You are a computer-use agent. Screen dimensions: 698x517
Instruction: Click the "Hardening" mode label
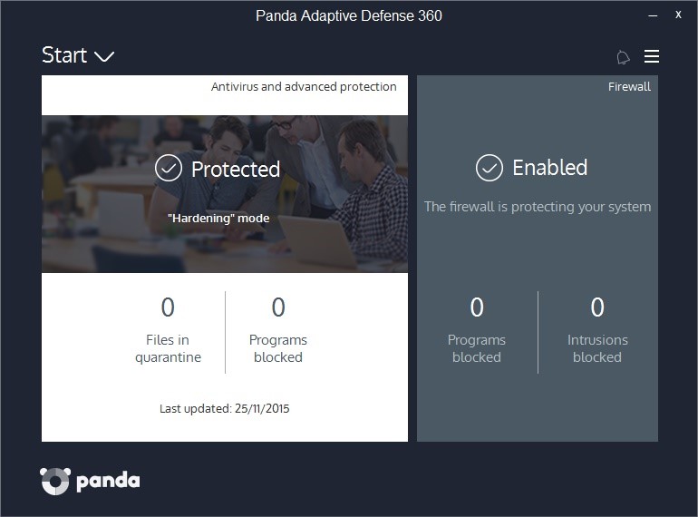point(218,219)
